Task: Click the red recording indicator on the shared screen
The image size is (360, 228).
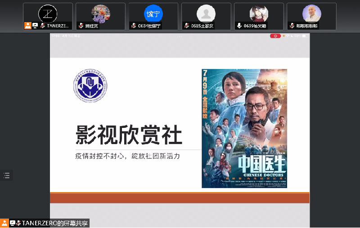Action: pyautogui.click(x=275, y=36)
